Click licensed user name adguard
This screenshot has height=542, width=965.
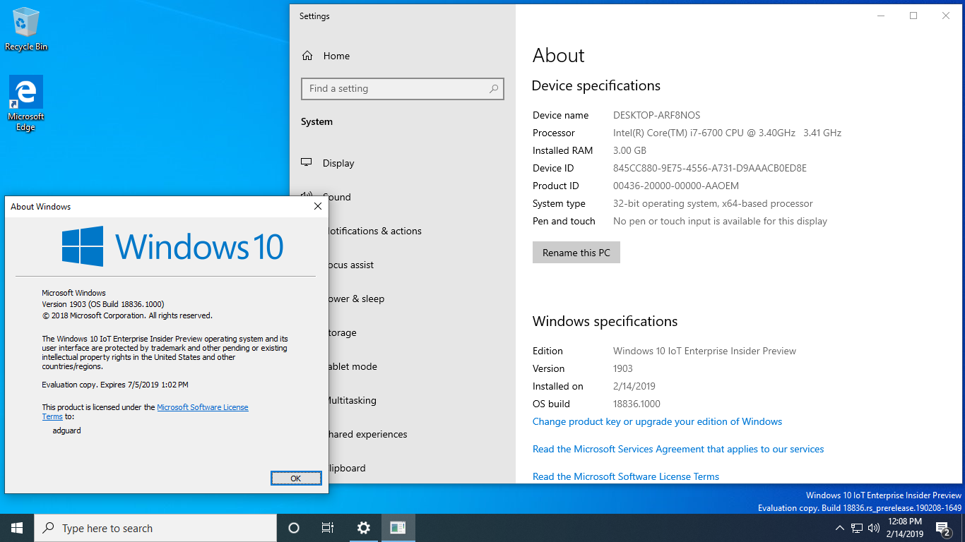[x=67, y=430]
